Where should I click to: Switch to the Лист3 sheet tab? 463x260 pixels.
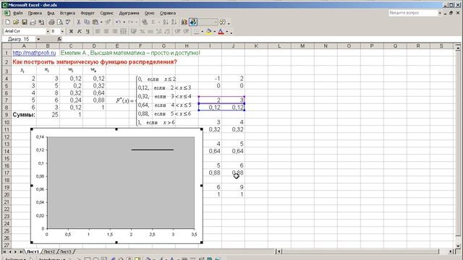tap(66, 251)
